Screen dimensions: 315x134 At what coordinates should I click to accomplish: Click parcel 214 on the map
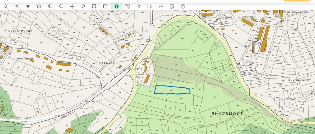[x=200, y=90]
